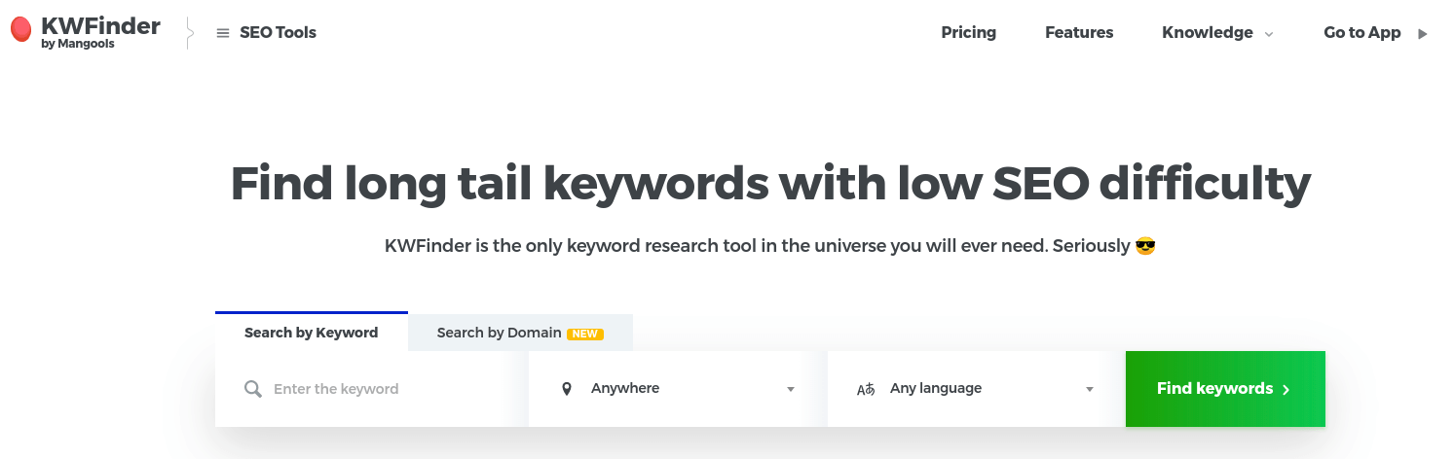
Task: Click the Go to App link
Action: pyautogui.click(x=1361, y=33)
